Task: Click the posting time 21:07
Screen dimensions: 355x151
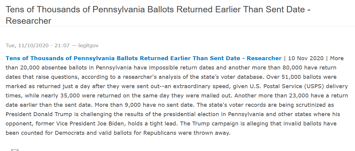Action: [62, 45]
